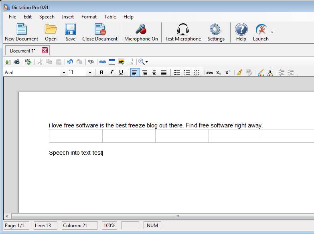Copy selection with copy icon
314x234 pixels.
coord(49,62)
